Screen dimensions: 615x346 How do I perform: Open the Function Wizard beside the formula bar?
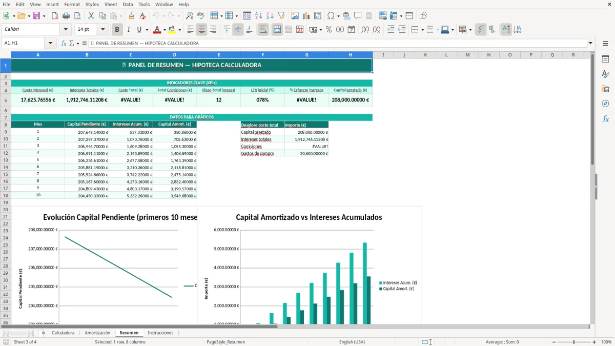point(64,43)
